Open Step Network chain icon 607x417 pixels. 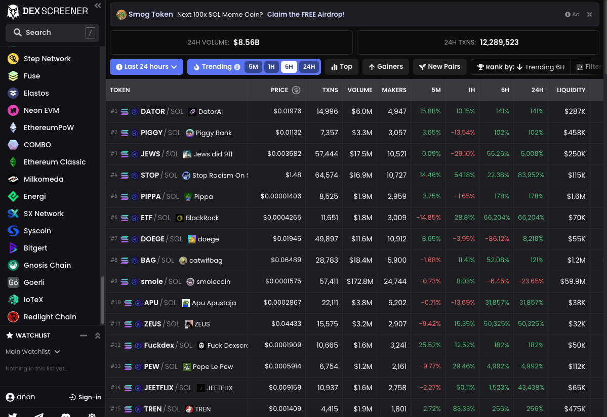[13, 59]
